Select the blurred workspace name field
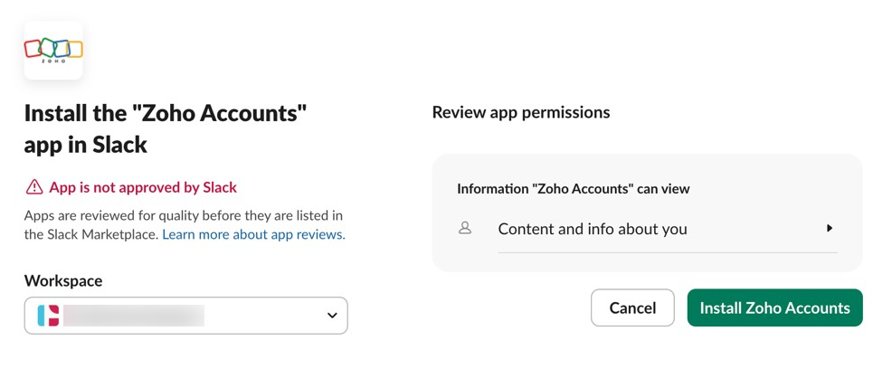The height and width of the screenshot is (378, 892). 136,316
